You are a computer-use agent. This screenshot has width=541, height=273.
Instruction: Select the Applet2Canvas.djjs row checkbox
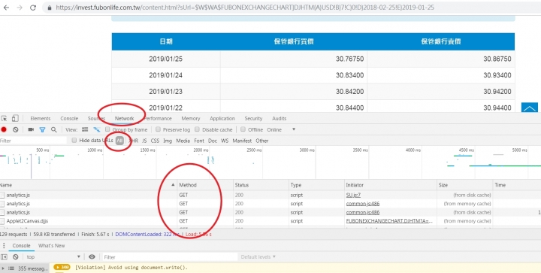(2, 221)
